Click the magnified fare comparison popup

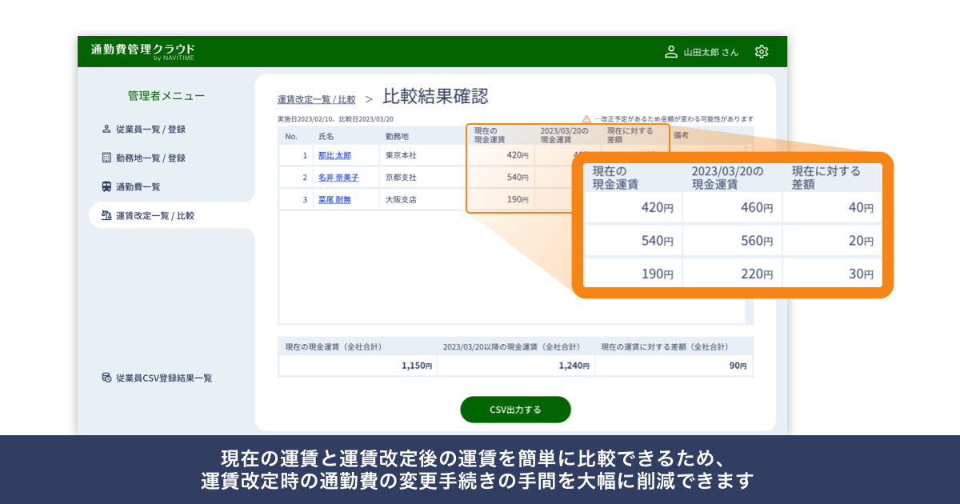point(732,224)
